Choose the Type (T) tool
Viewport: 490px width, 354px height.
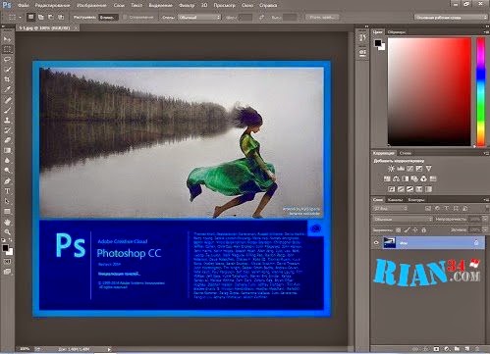pos(7,191)
